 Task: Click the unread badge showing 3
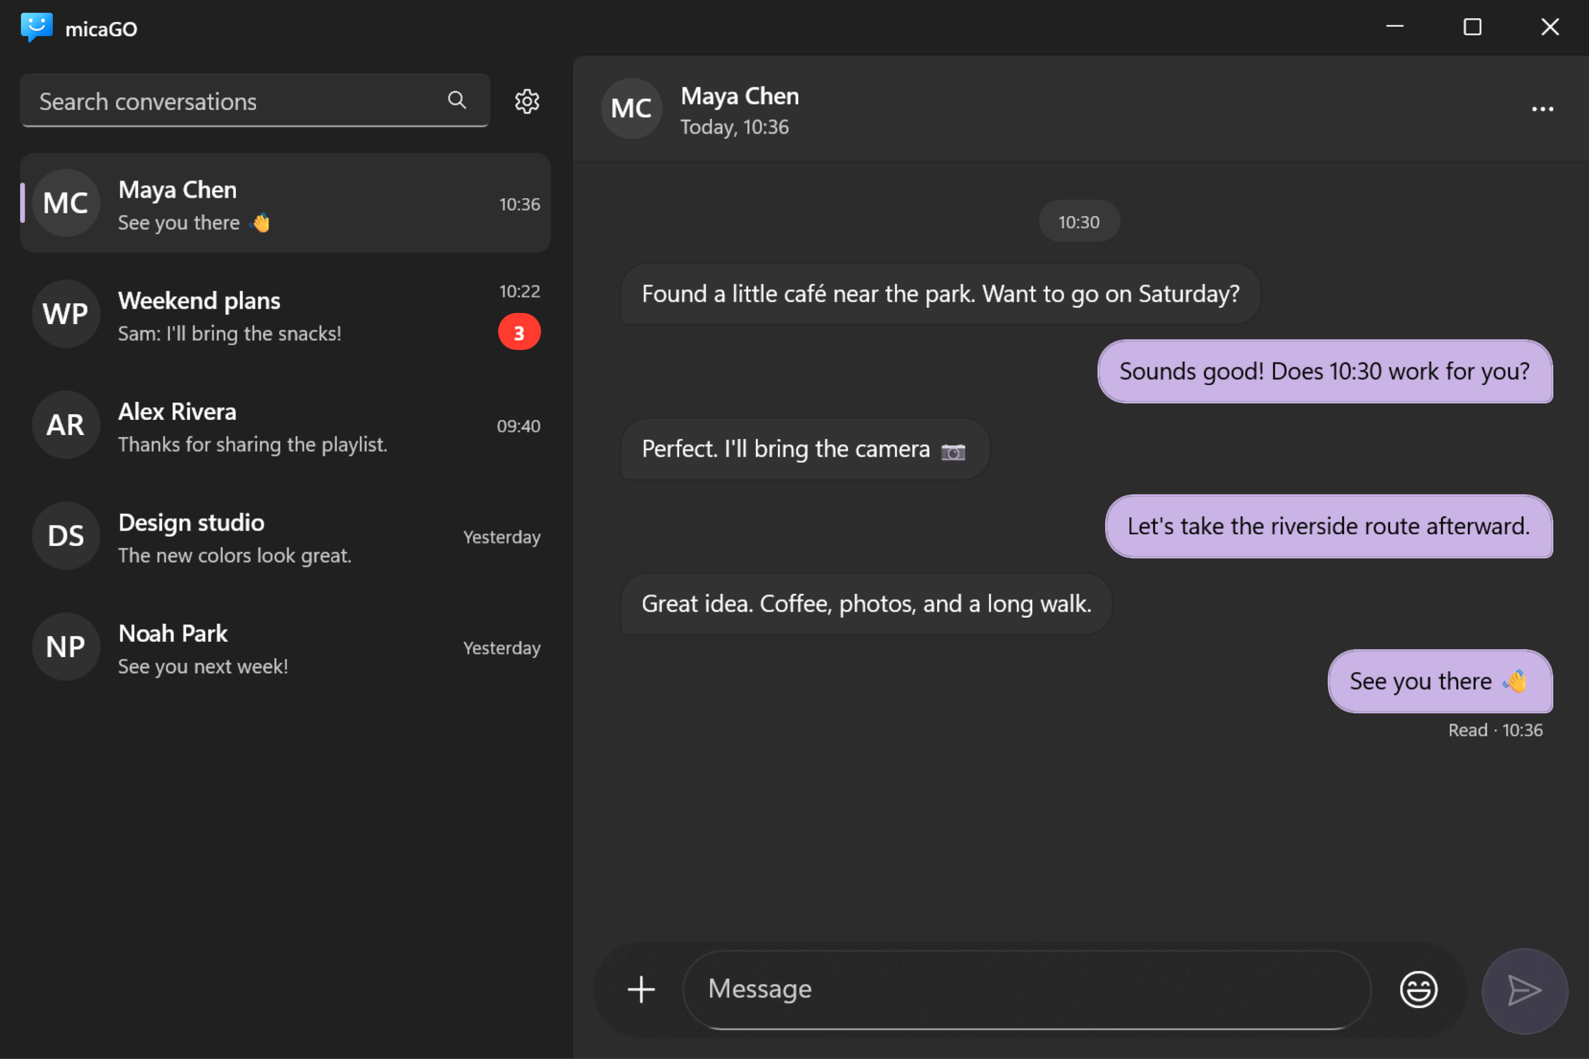tap(519, 332)
